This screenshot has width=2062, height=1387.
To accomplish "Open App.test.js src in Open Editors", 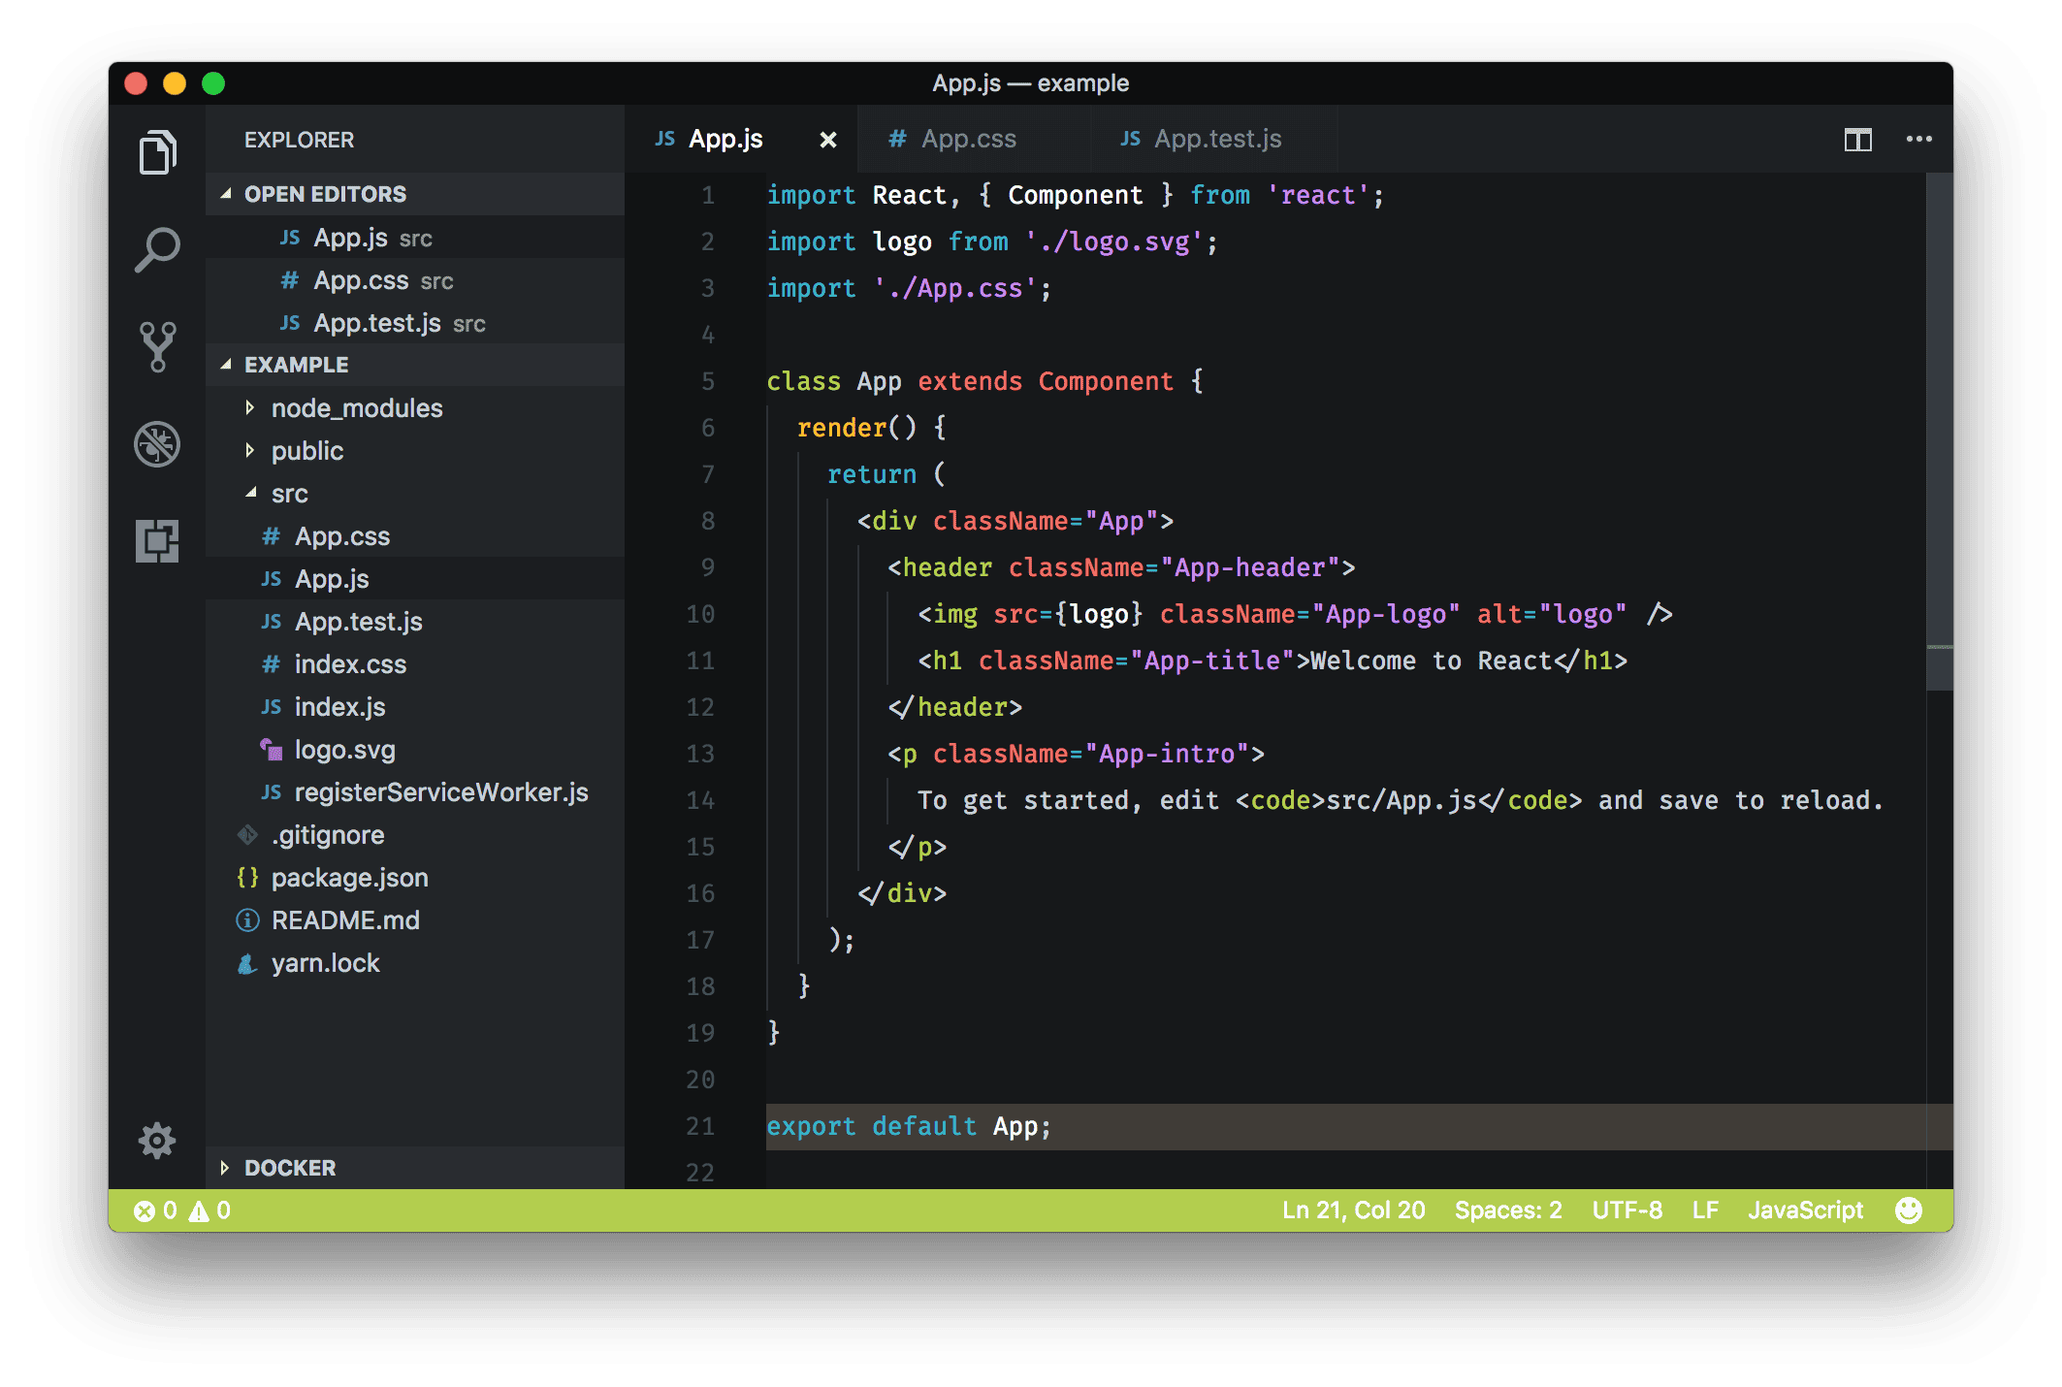I will [x=415, y=323].
